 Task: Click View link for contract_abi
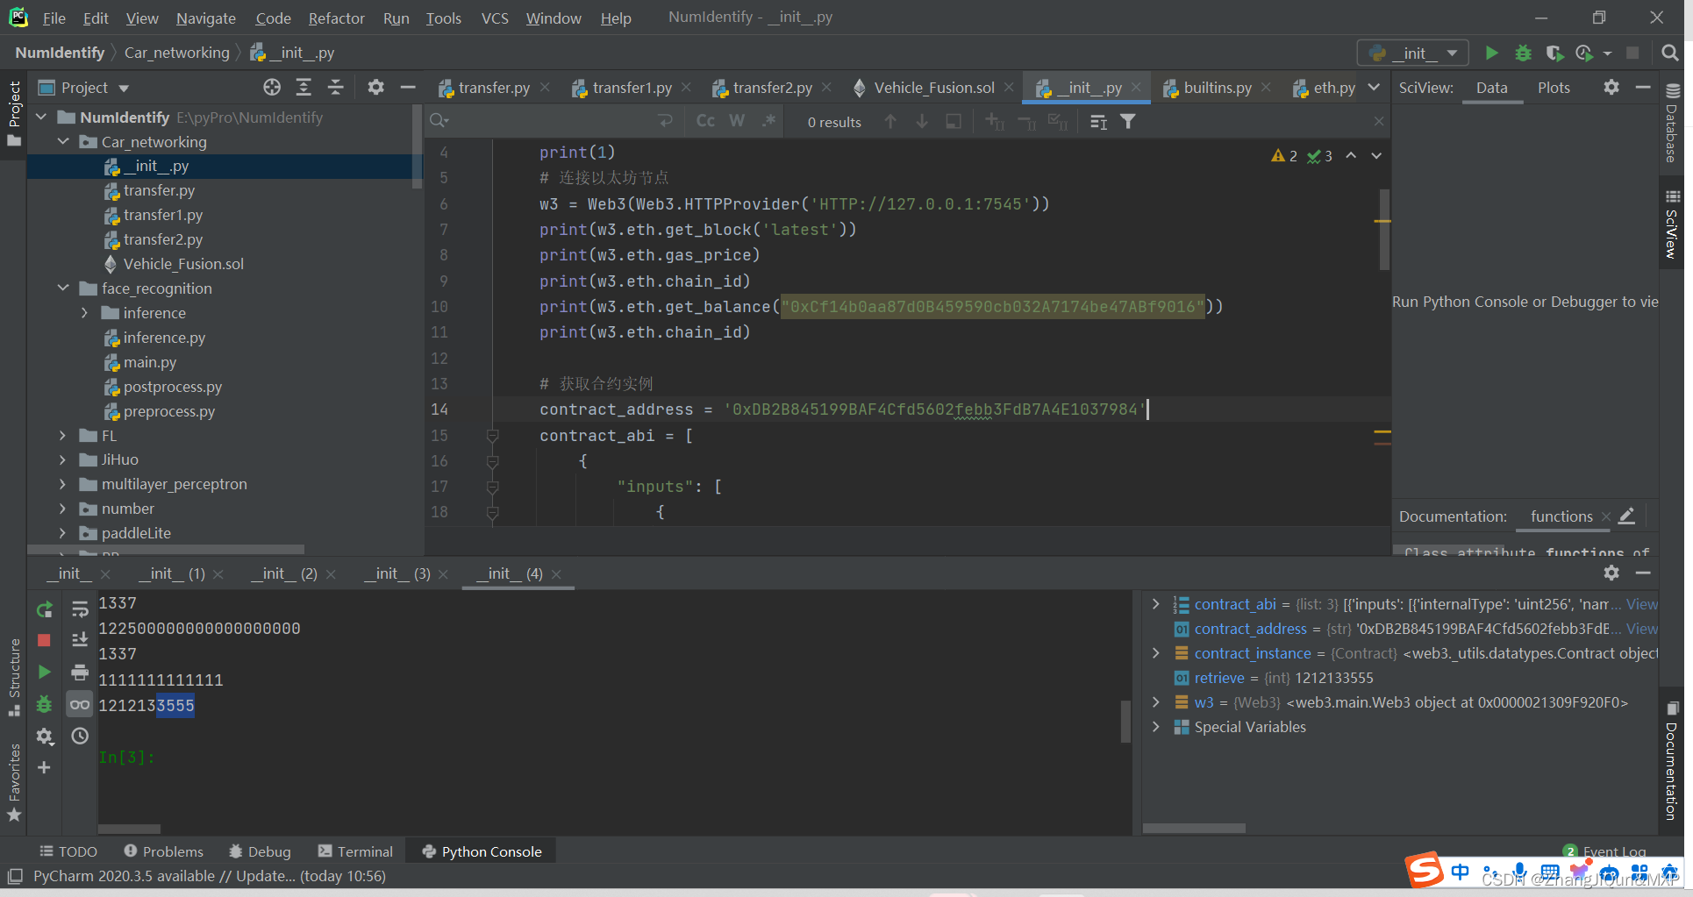[x=1642, y=604]
